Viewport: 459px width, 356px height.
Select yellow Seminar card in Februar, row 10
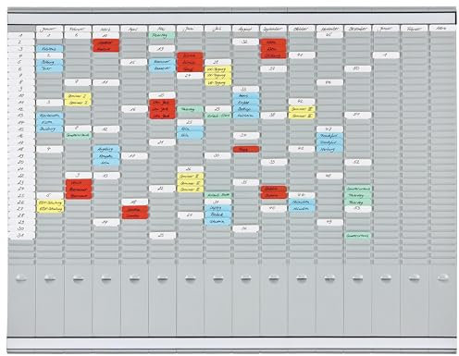[78, 96]
